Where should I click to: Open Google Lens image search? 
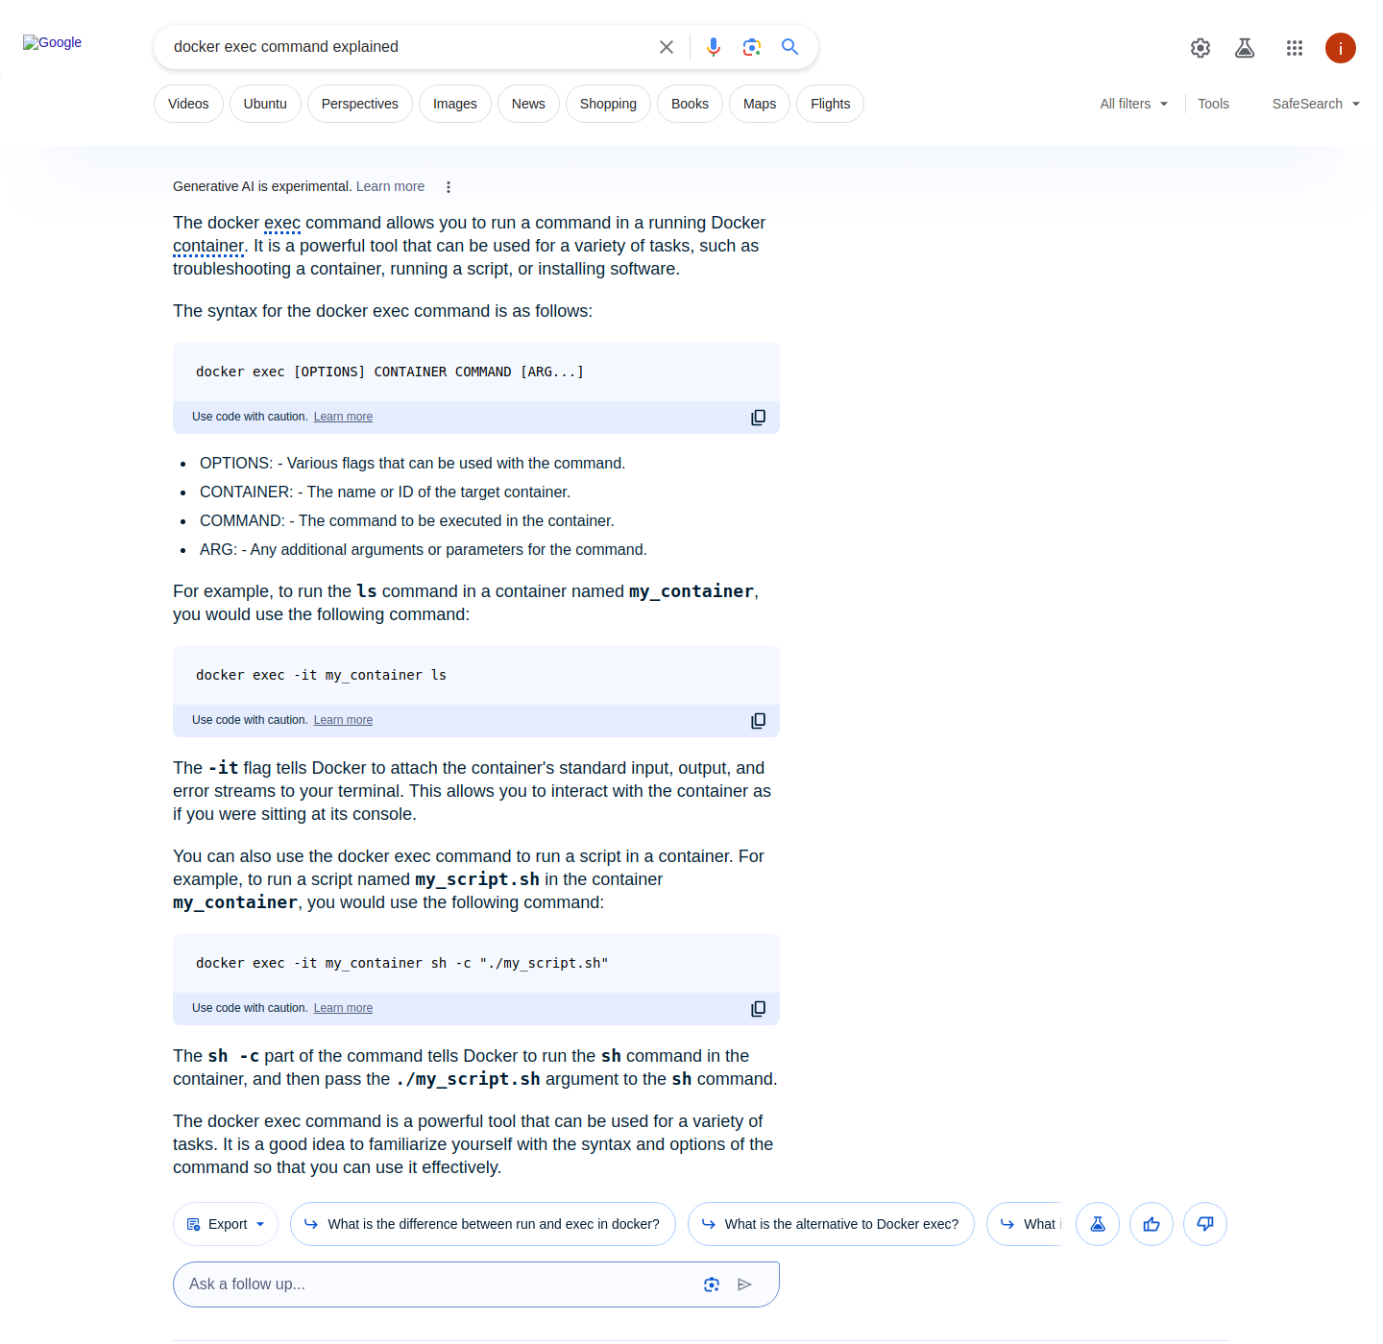[751, 47]
